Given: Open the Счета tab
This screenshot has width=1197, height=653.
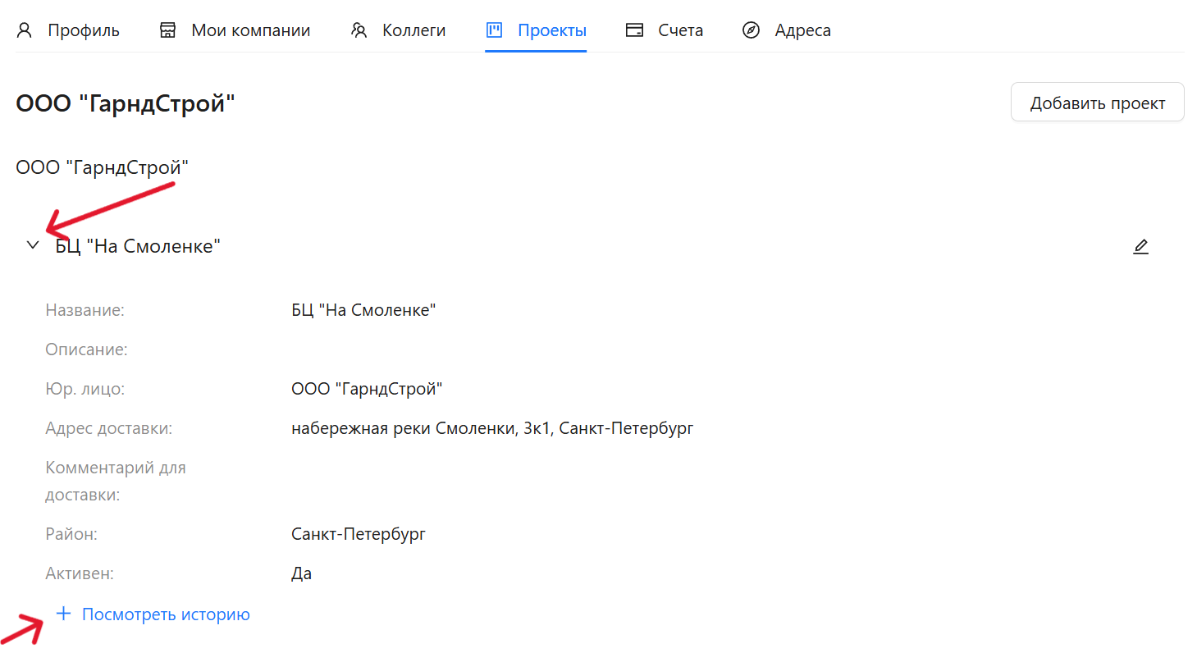Looking at the screenshot, I should (664, 30).
